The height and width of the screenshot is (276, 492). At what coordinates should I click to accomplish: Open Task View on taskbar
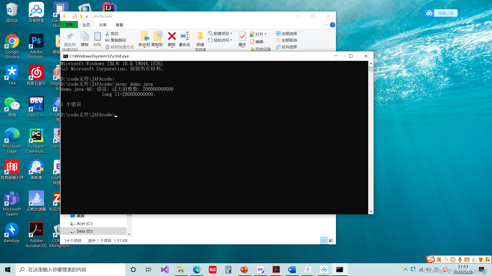148,270
